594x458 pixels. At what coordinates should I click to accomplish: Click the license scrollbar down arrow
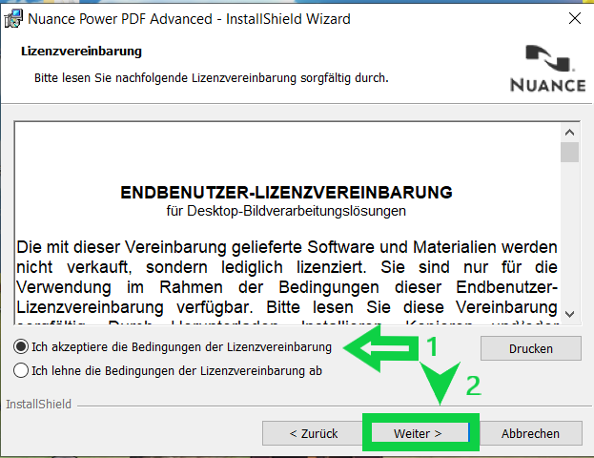pyautogui.click(x=569, y=314)
